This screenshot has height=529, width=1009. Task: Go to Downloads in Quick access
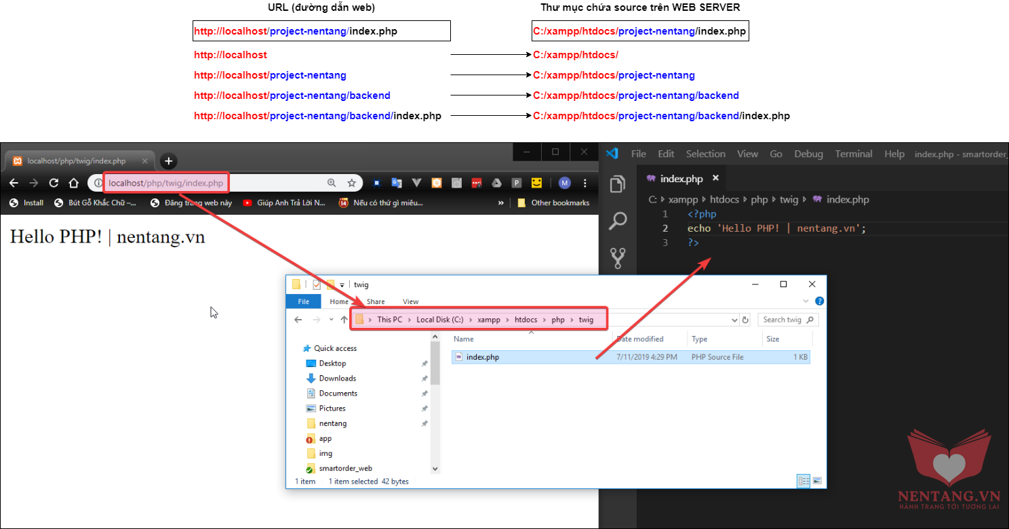click(337, 378)
